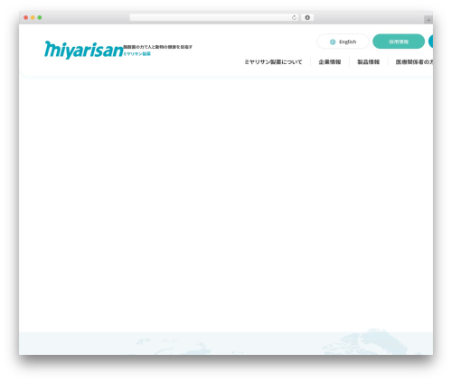
Task: Open the ミヤリサン製薬について menu item
Action: (x=273, y=62)
